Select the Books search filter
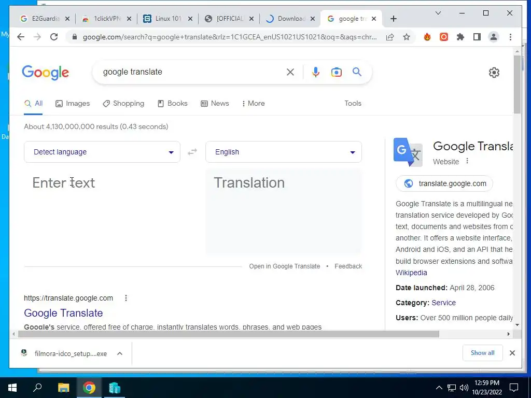 pyautogui.click(x=173, y=104)
